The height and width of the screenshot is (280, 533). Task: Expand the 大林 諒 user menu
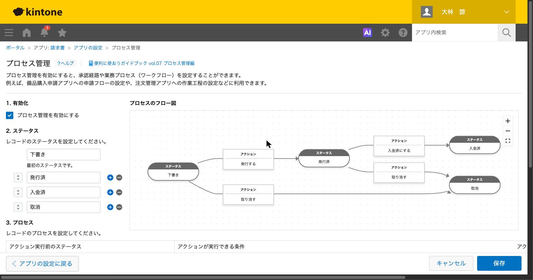click(464, 12)
